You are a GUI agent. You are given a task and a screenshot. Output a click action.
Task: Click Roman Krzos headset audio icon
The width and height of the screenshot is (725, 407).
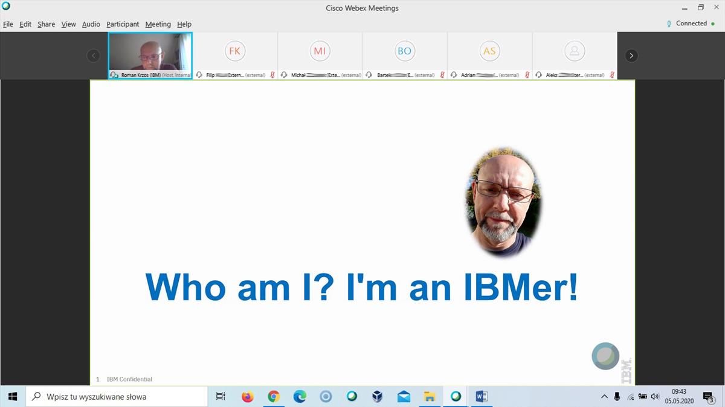[x=114, y=75]
